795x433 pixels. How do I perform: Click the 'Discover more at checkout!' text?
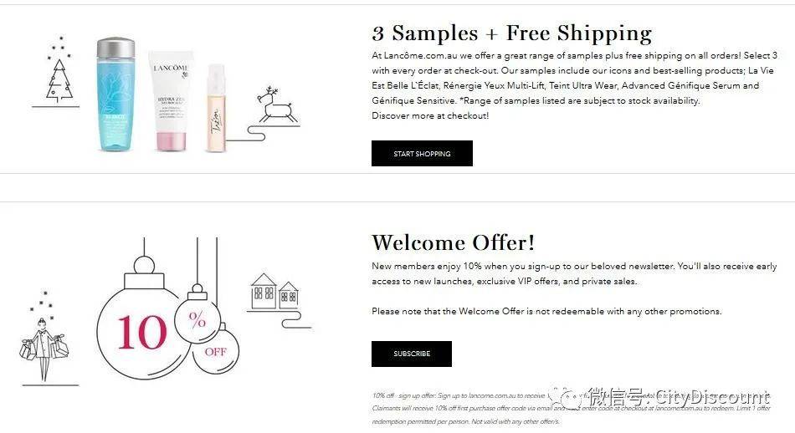click(x=430, y=115)
